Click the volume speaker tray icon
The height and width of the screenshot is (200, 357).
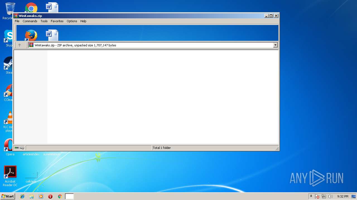pos(331,196)
